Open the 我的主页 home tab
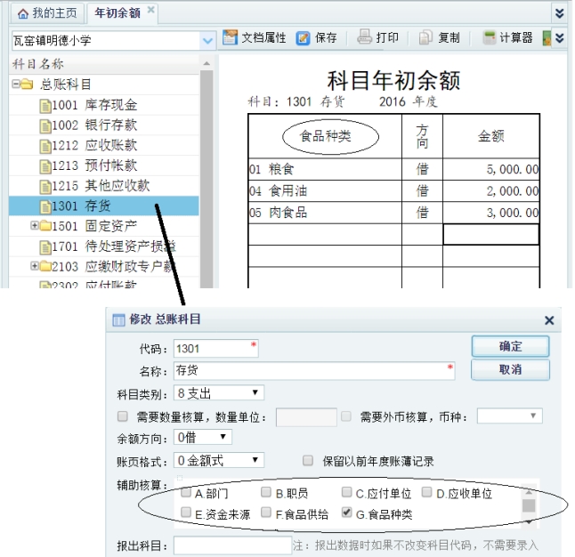 point(47,13)
